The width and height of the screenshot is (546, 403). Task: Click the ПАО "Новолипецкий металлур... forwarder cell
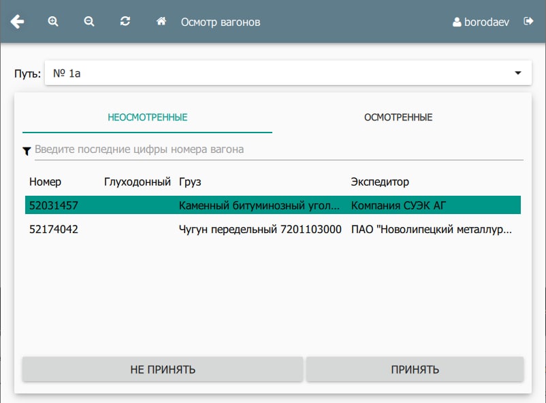tap(432, 229)
